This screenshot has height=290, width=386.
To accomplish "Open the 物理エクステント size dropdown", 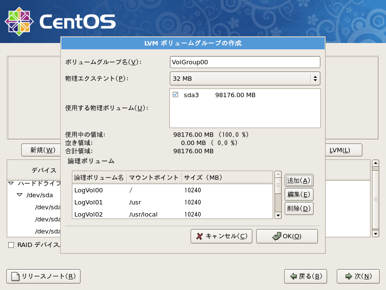I will click(x=316, y=78).
